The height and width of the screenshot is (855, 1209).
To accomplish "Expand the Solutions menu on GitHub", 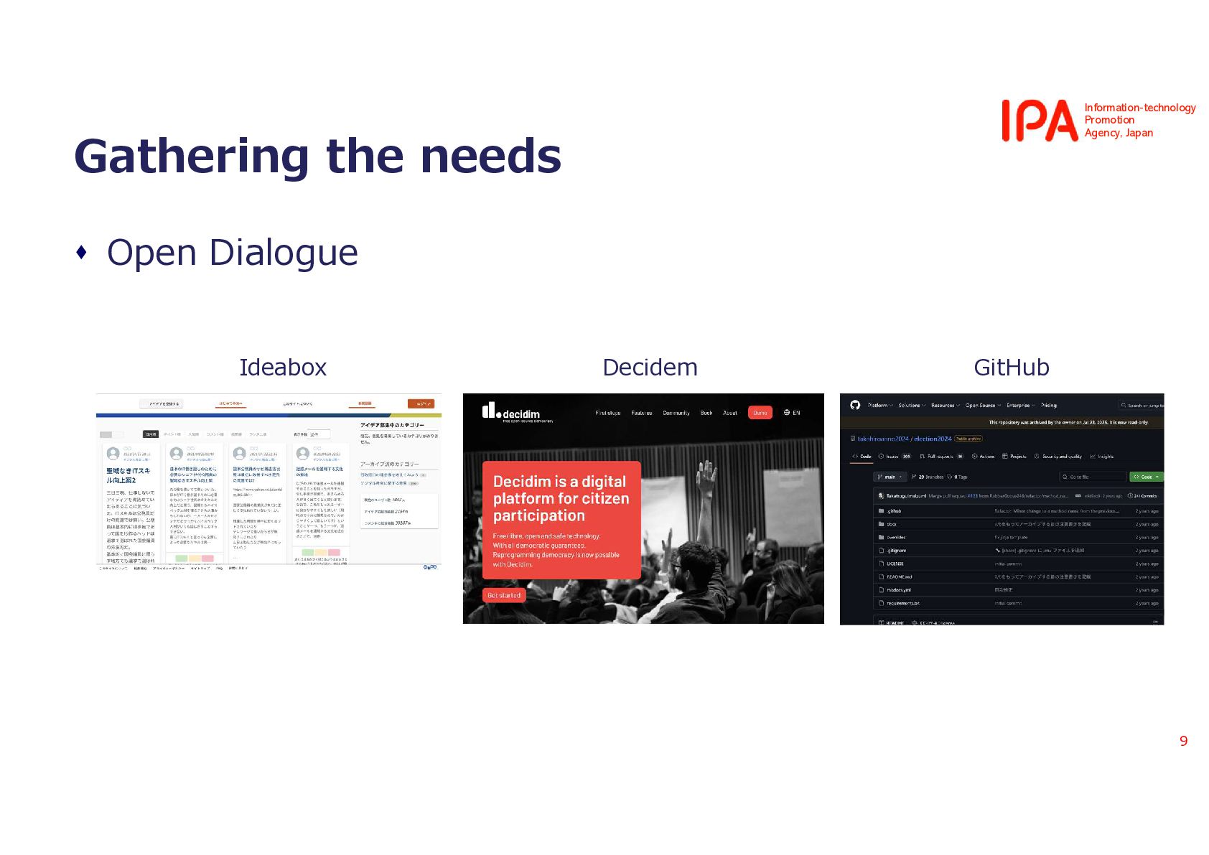I will [912, 406].
